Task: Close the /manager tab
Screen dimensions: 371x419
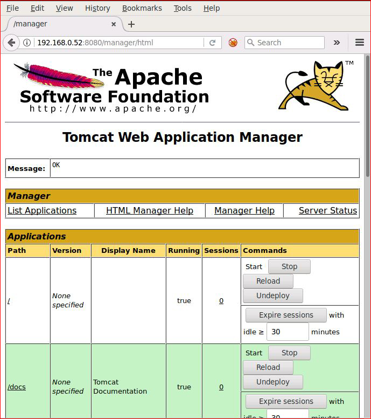Action: [114, 24]
